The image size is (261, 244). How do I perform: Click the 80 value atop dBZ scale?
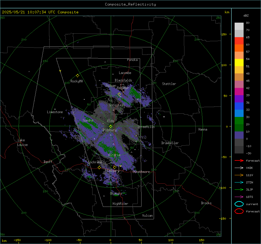tap(248, 23)
